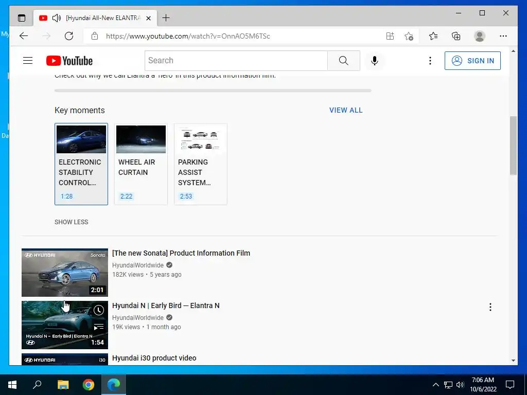This screenshot has width=527, height=395.
Task: Open a new tab with plus
Action: (166, 18)
